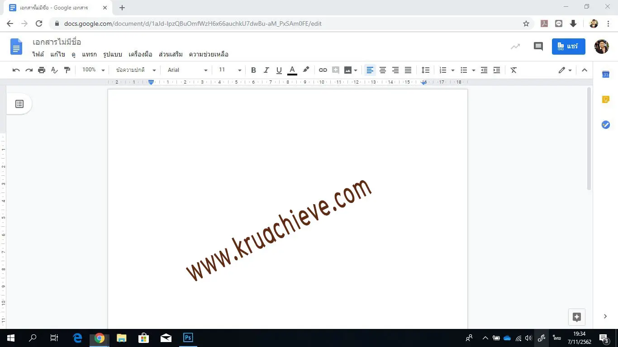618x347 pixels.
Task: Open line spacing options
Action: click(x=425, y=70)
